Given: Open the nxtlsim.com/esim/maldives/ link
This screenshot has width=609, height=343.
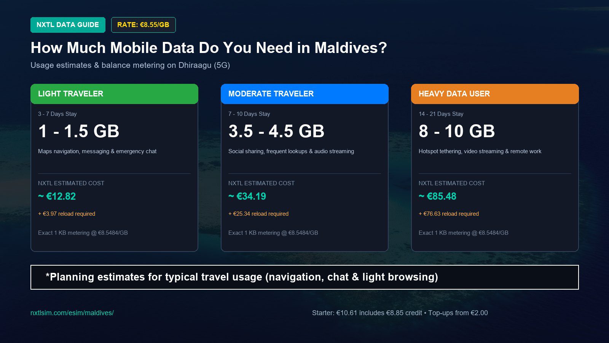Looking at the screenshot, I should click(x=72, y=313).
